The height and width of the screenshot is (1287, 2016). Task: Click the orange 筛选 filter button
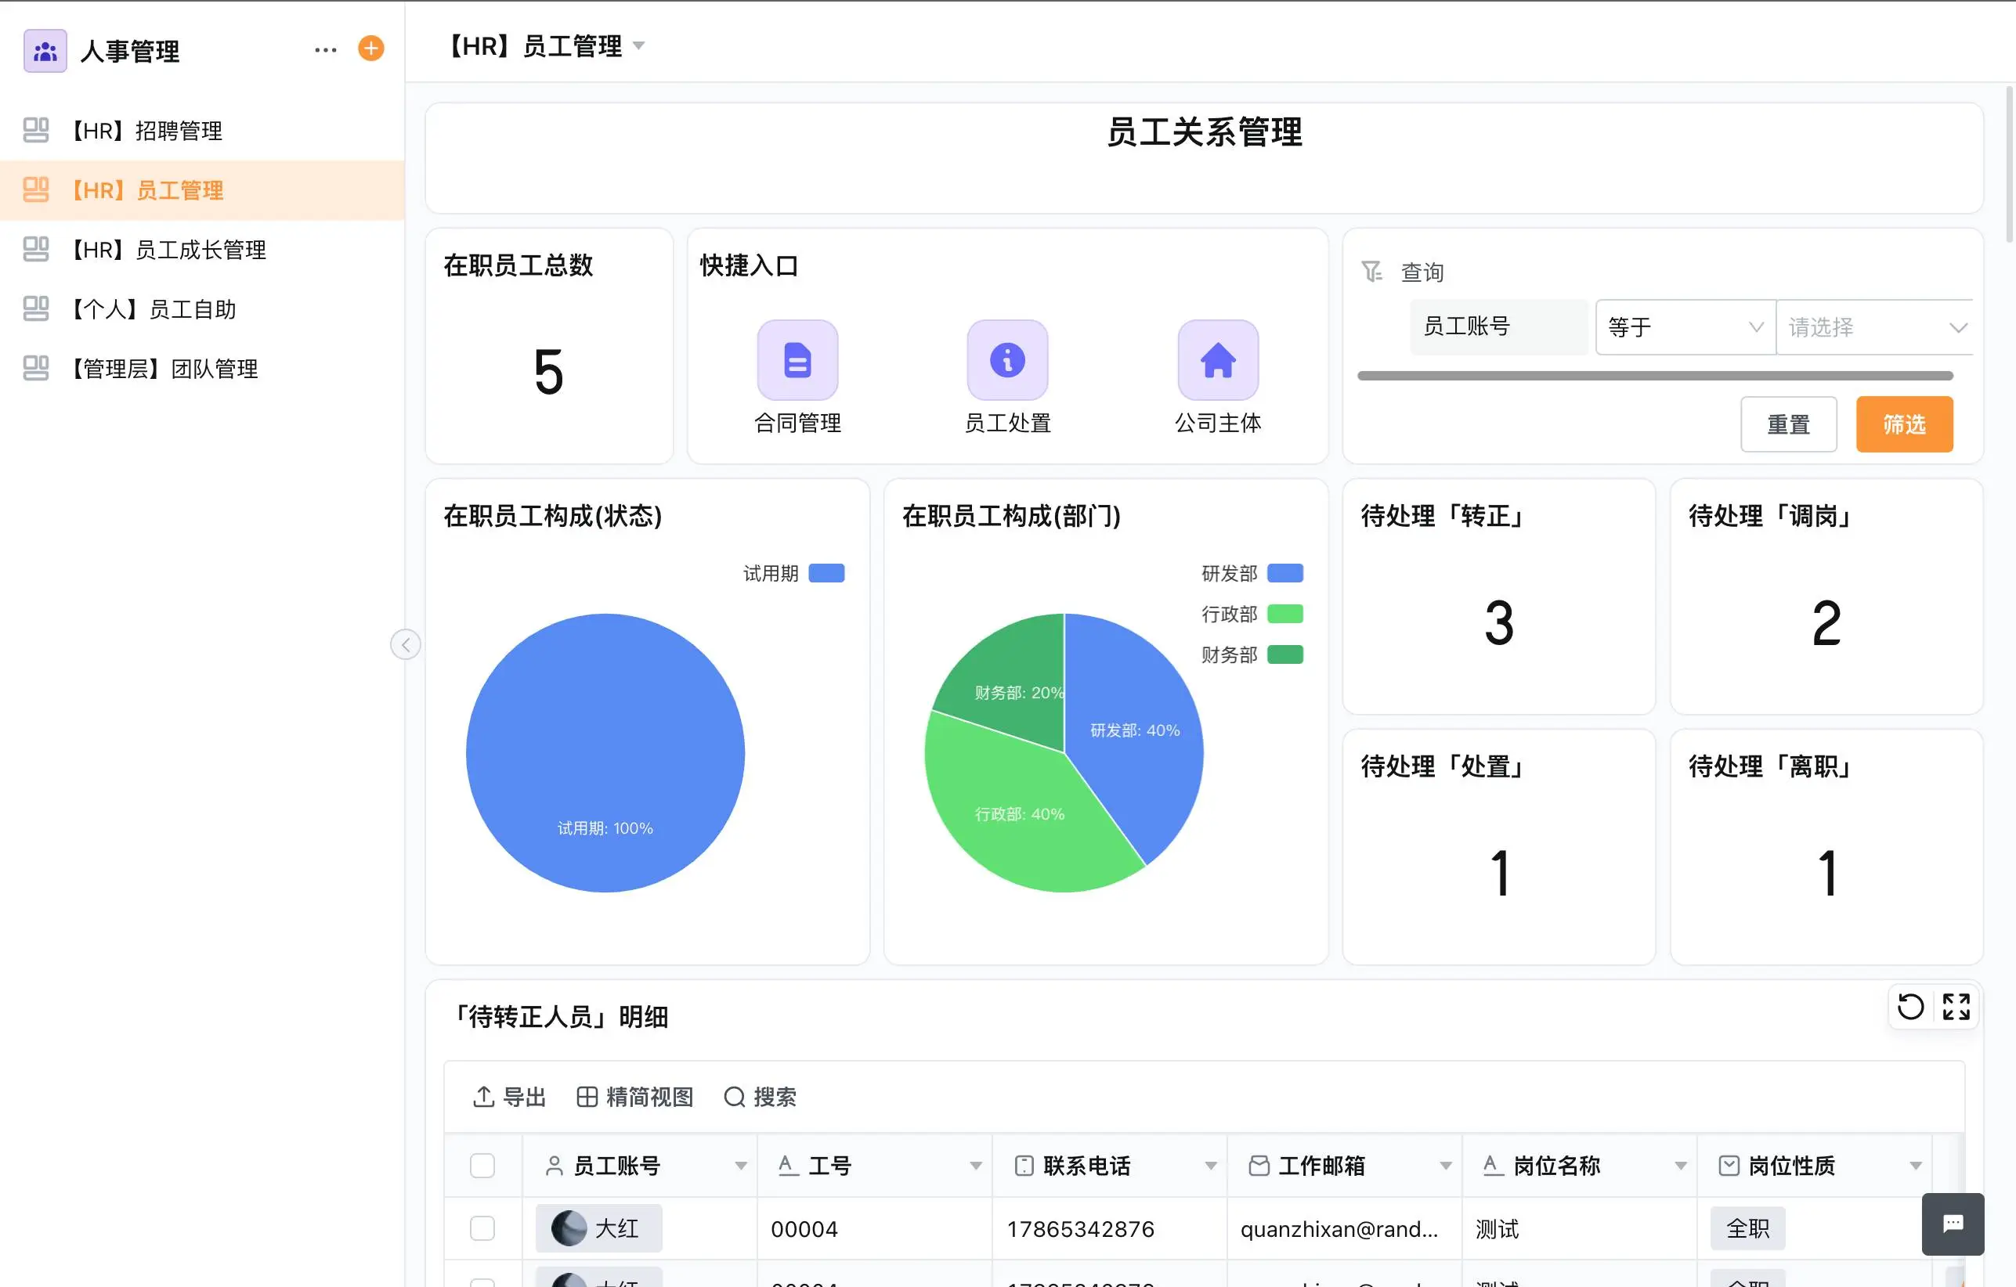click(x=1904, y=424)
